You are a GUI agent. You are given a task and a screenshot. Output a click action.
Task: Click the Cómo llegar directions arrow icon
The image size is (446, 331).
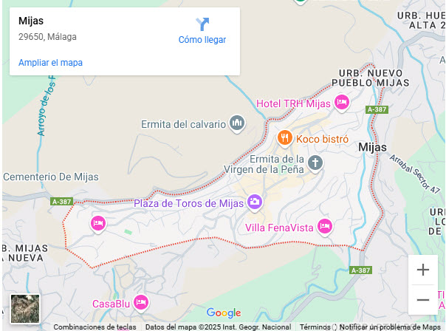(x=202, y=24)
